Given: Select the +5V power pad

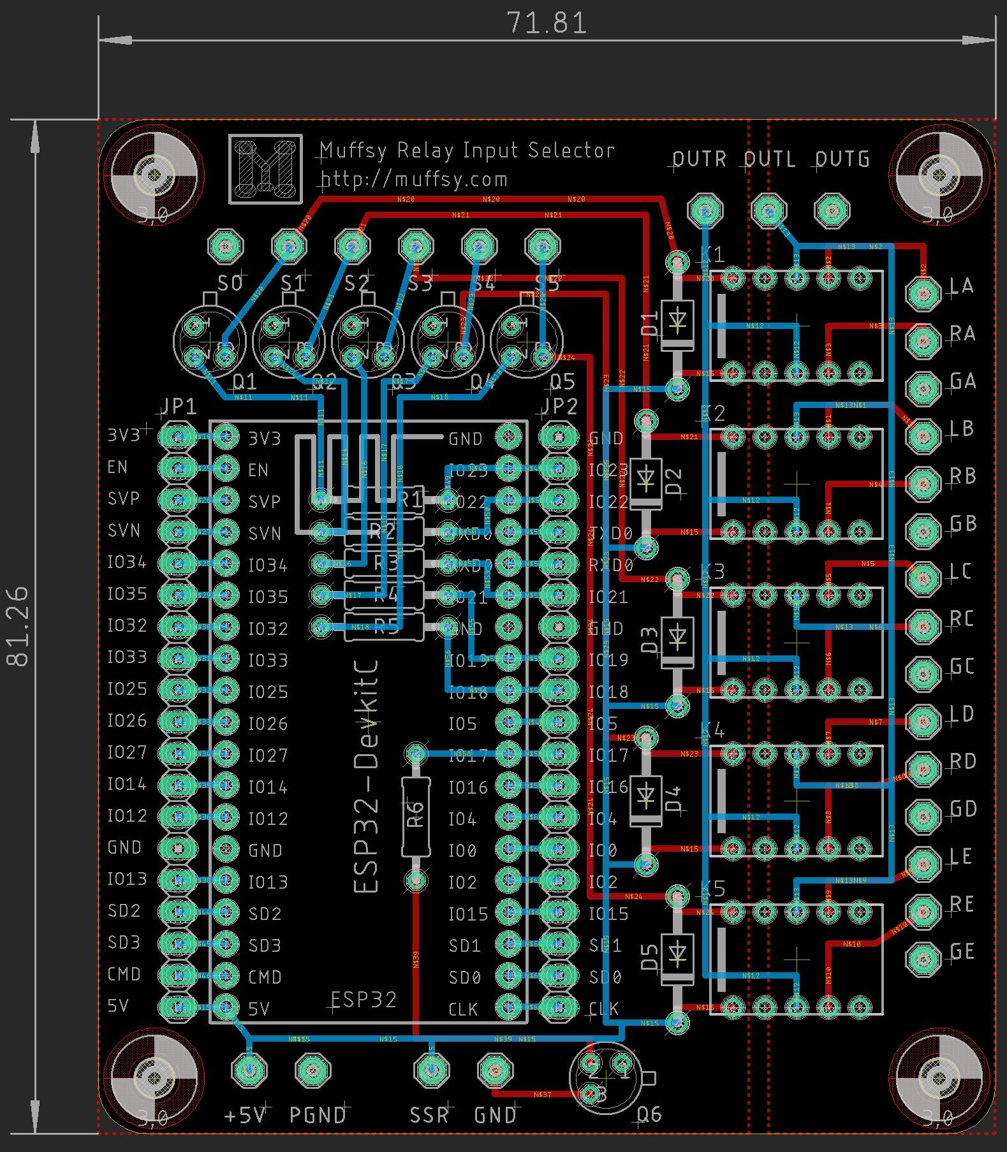Looking at the screenshot, I should click(x=249, y=1069).
